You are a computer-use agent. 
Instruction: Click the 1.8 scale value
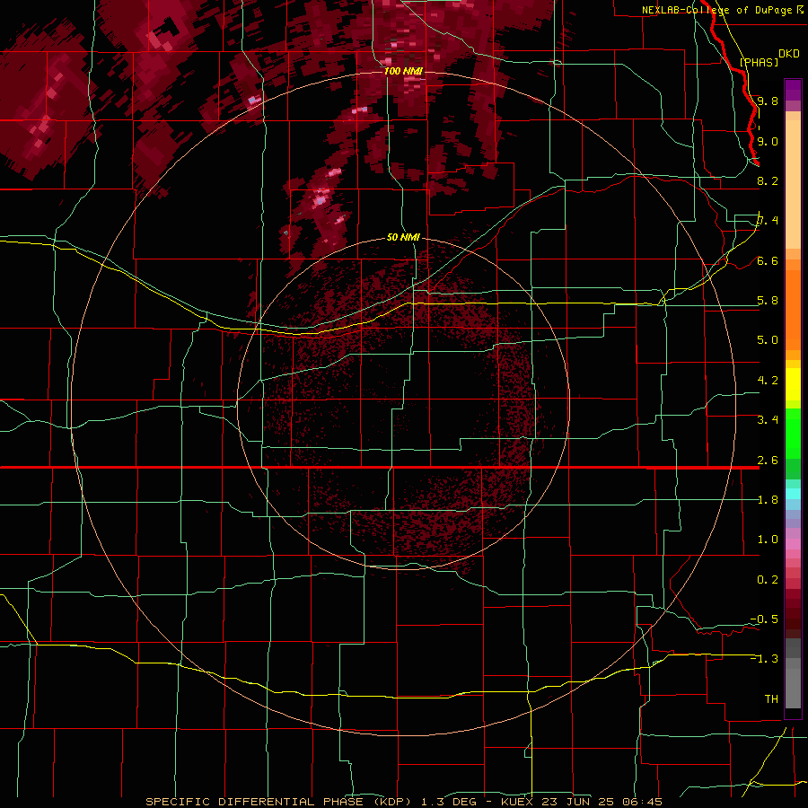(768, 500)
